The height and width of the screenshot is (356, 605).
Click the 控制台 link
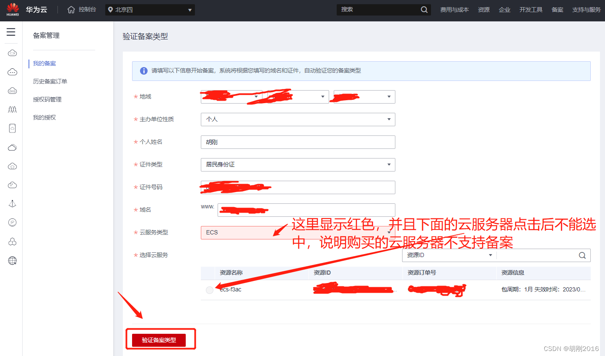click(x=87, y=9)
